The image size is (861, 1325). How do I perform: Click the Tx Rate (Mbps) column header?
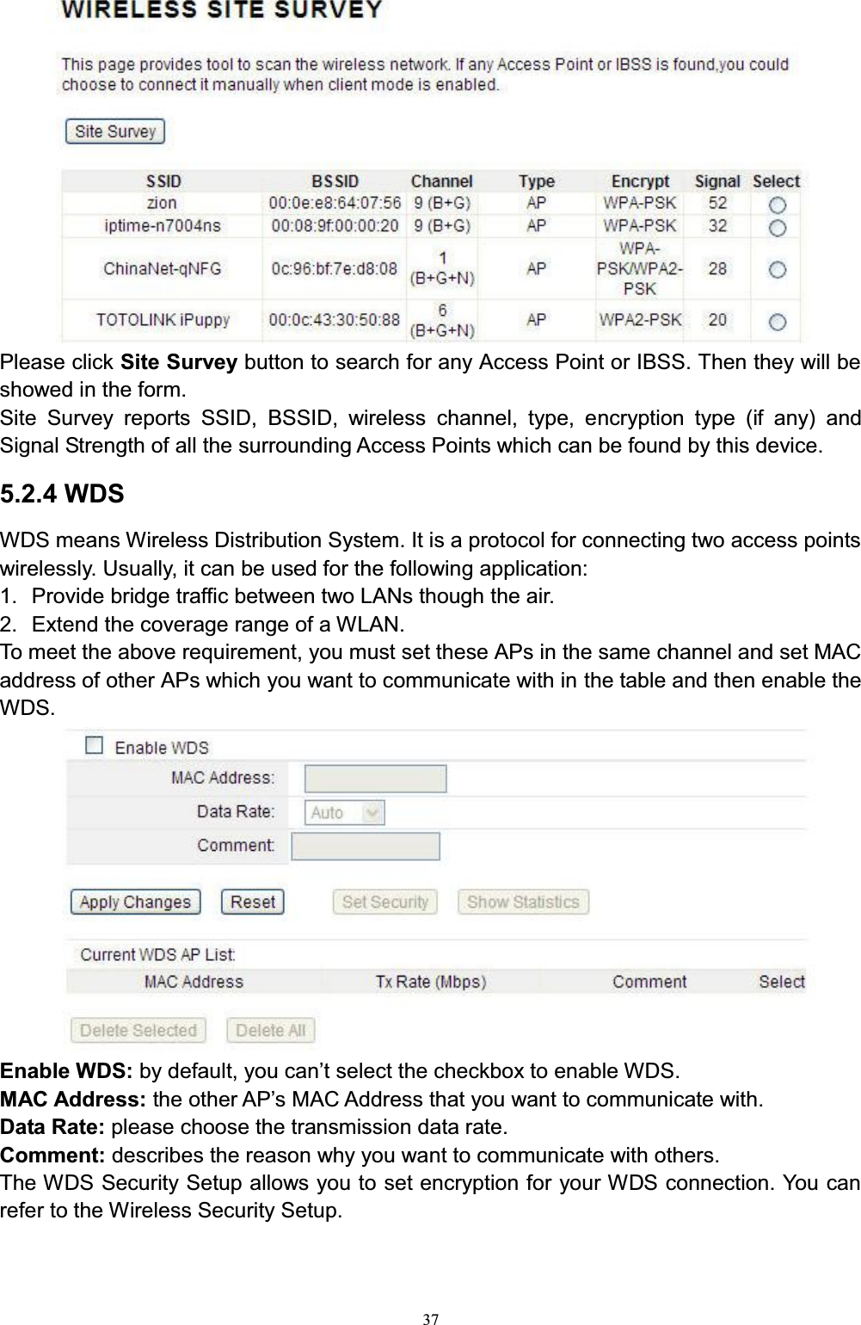[430, 982]
